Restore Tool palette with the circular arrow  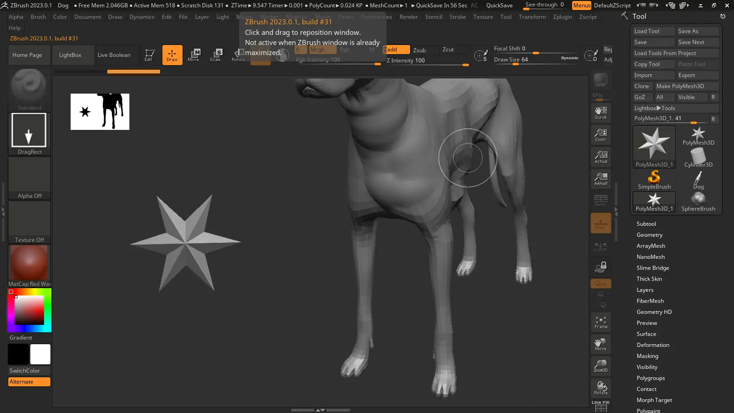point(723,16)
